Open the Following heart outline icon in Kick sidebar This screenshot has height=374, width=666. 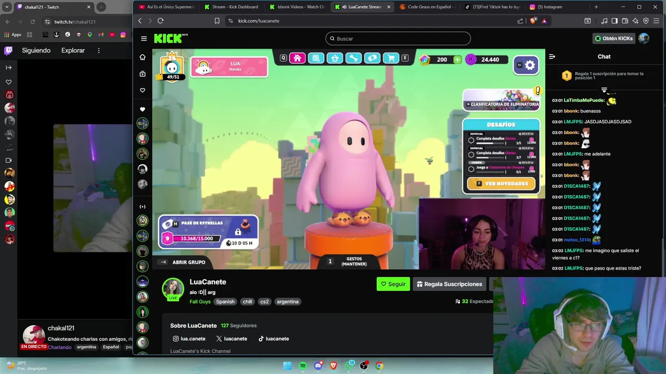[143, 90]
